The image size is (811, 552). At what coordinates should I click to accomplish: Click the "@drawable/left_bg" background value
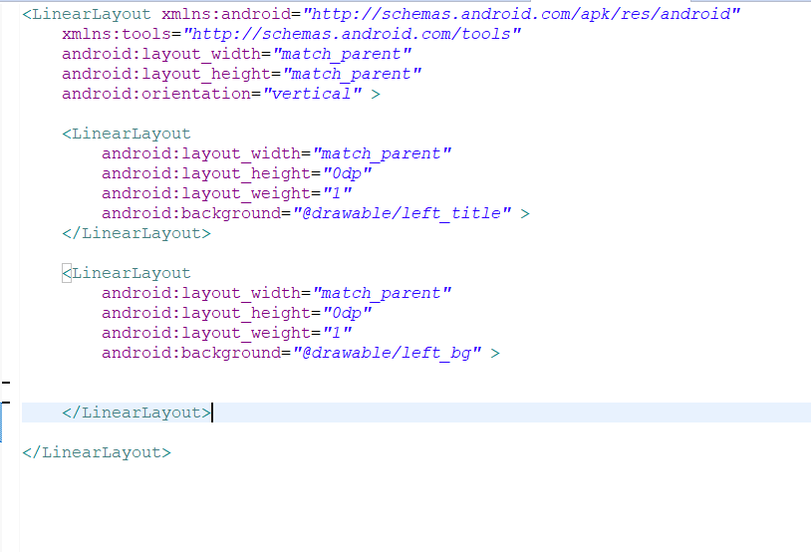click(388, 353)
